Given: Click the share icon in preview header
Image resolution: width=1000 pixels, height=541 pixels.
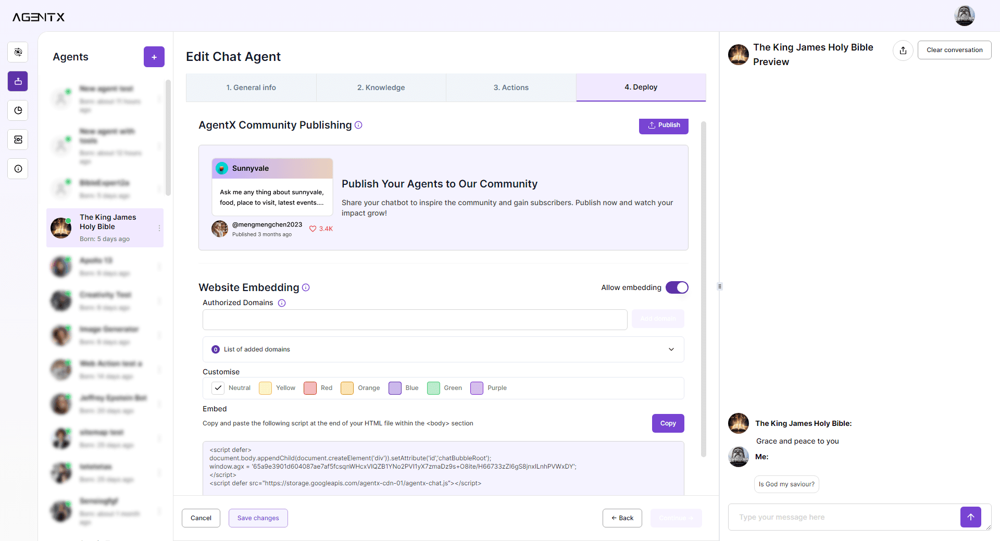Looking at the screenshot, I should coord(903,51).
